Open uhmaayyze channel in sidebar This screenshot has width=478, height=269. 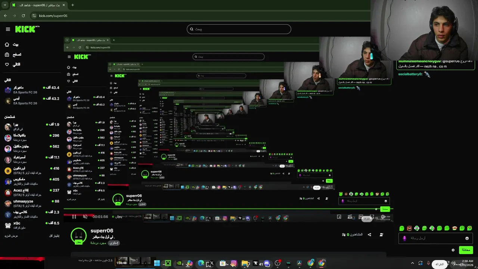tap(32, 203)
